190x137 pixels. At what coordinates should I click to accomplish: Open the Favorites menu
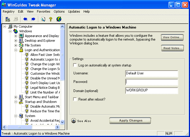click(44, 11)
